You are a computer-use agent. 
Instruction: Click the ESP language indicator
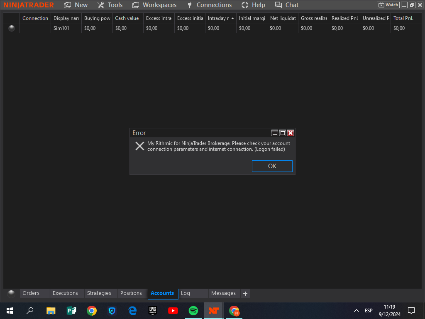click(x=369, y=311)
